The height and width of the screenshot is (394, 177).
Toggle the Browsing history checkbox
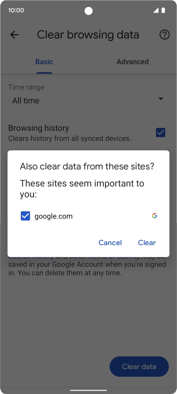[161, 133]
